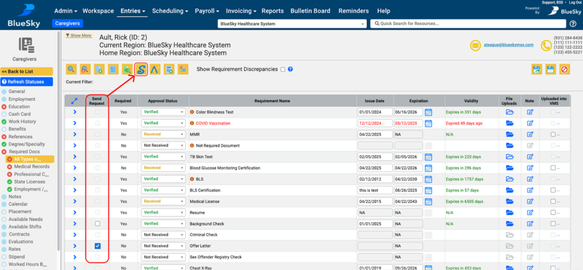Open the note editor for COVID Vaccination
The height and width of the screenshot is (270, 583).
coord(530,123)
